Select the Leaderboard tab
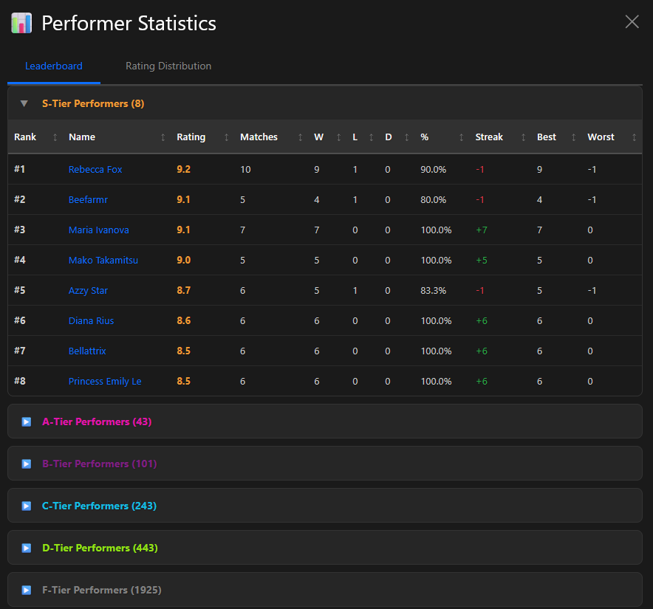 pyautogui.click(x=54, y=66)
